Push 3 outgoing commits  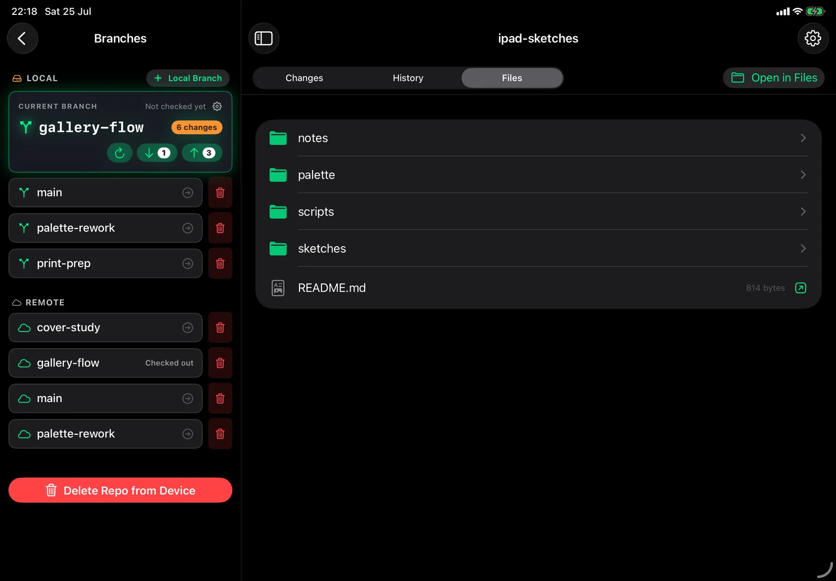[202, 153]
